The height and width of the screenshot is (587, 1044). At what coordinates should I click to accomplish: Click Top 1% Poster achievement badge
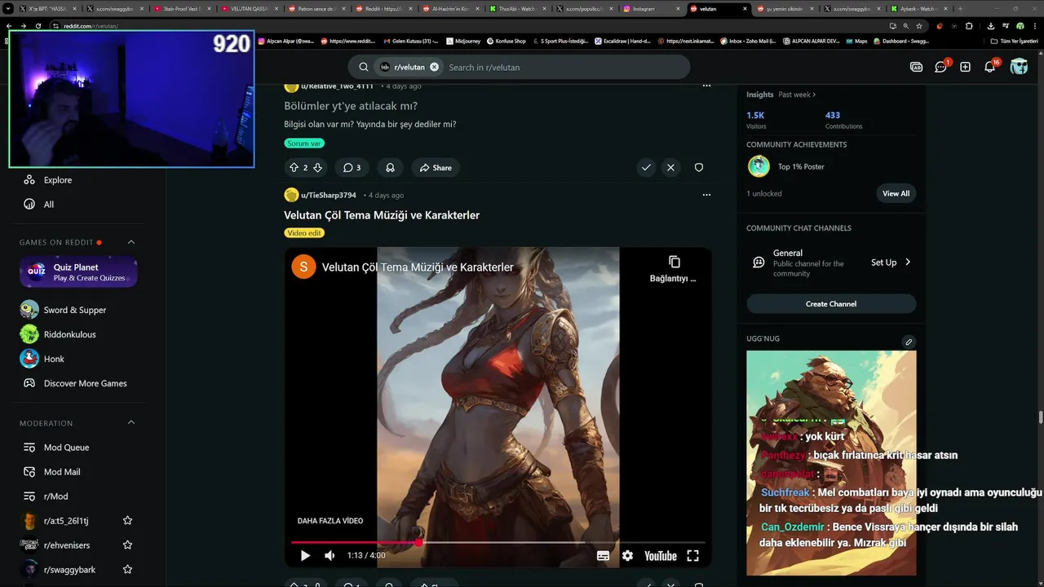[x=759, y=166]
